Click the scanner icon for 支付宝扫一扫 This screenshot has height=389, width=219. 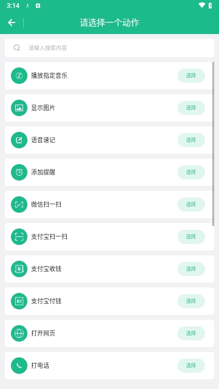tap(19, 236)
